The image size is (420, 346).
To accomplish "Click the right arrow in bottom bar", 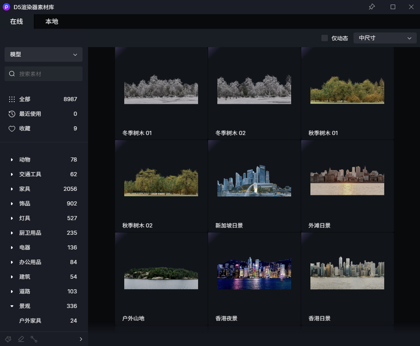I will pos(81,339).
